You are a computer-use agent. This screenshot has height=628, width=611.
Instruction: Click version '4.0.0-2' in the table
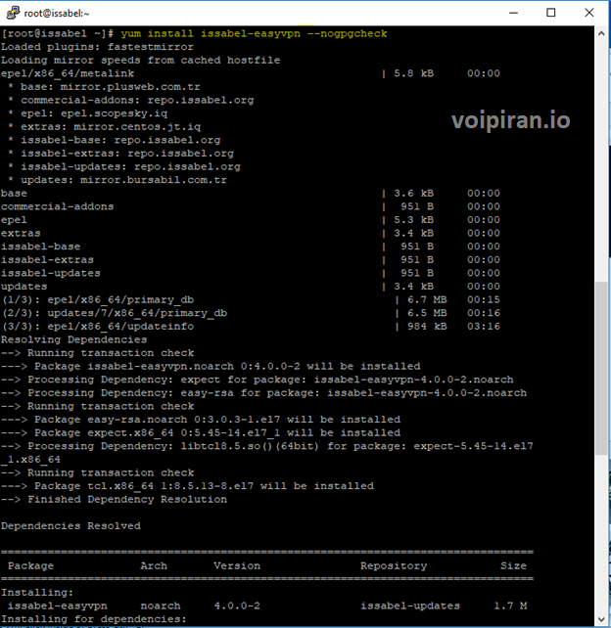coord(237,606)
